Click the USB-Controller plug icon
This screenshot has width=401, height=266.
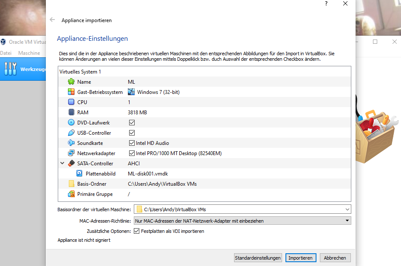tap(71, 133)
